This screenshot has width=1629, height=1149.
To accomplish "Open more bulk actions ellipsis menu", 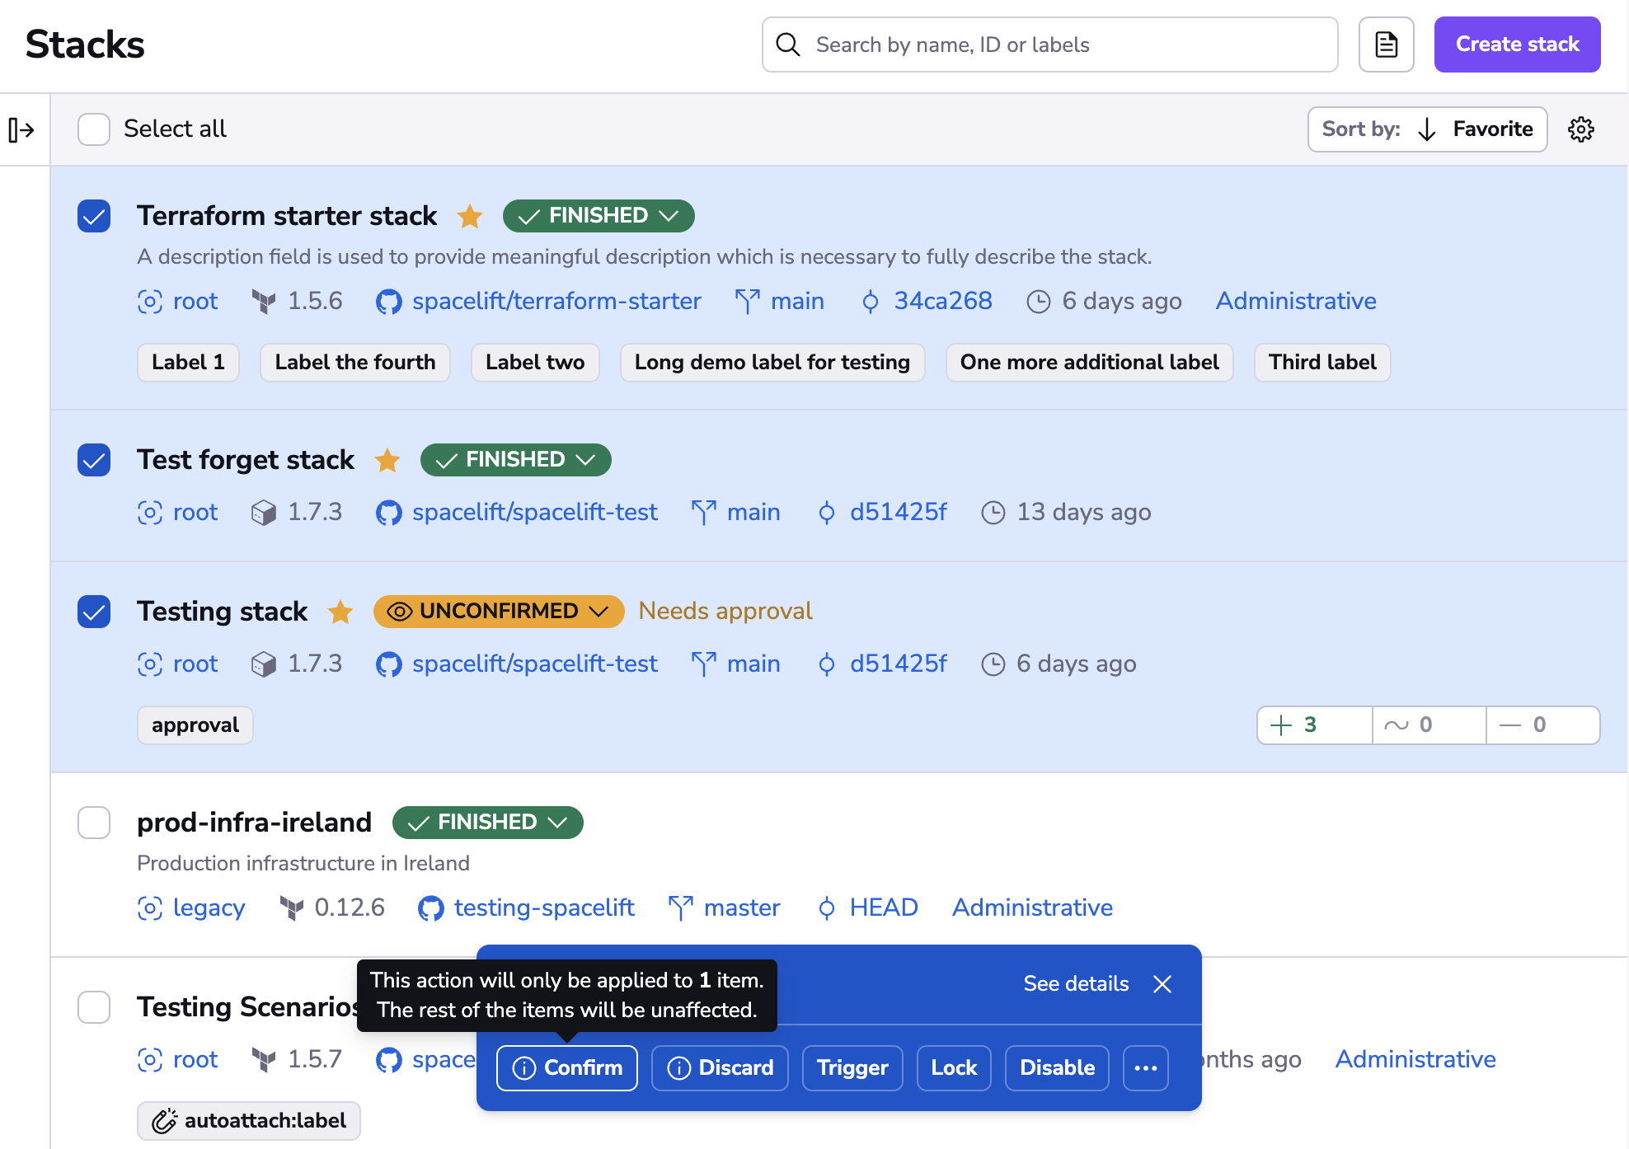I will tap(1145, 1067).
